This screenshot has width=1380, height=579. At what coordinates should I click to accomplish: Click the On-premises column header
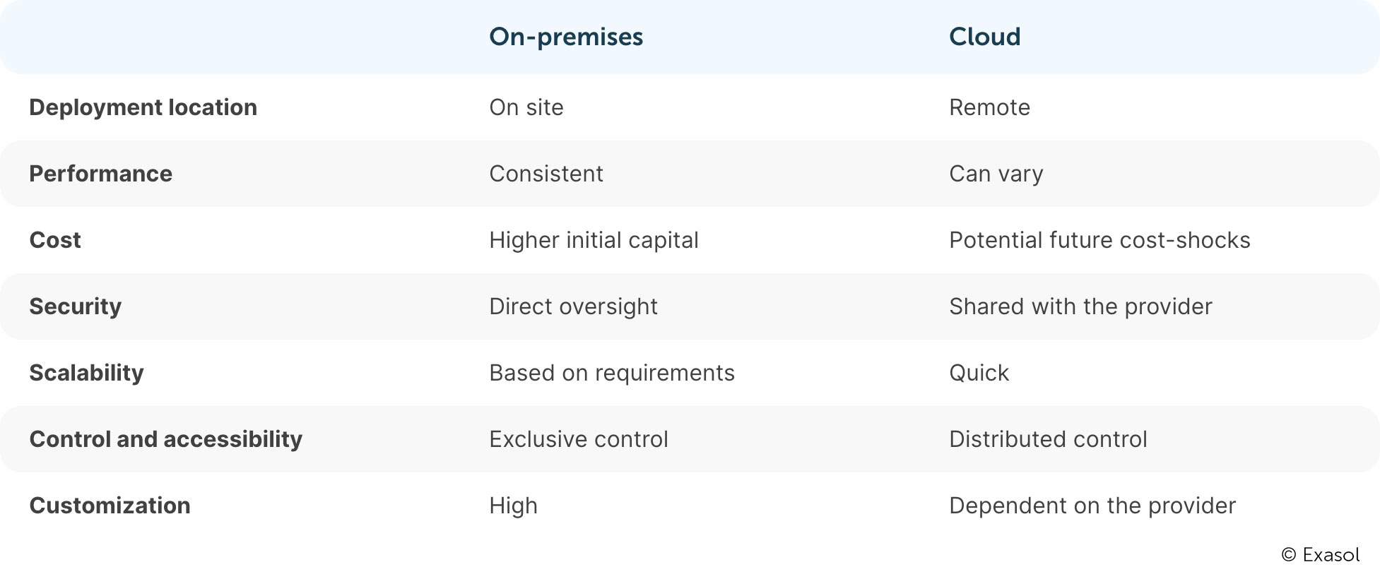(566, 37)
